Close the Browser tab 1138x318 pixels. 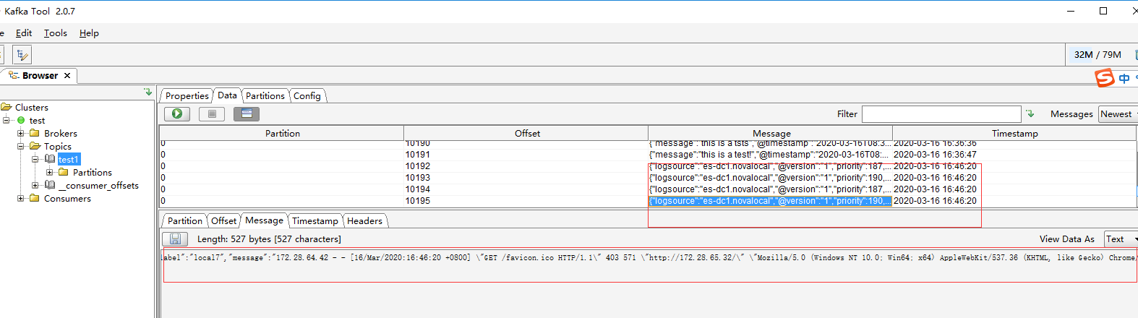(67, 76)
